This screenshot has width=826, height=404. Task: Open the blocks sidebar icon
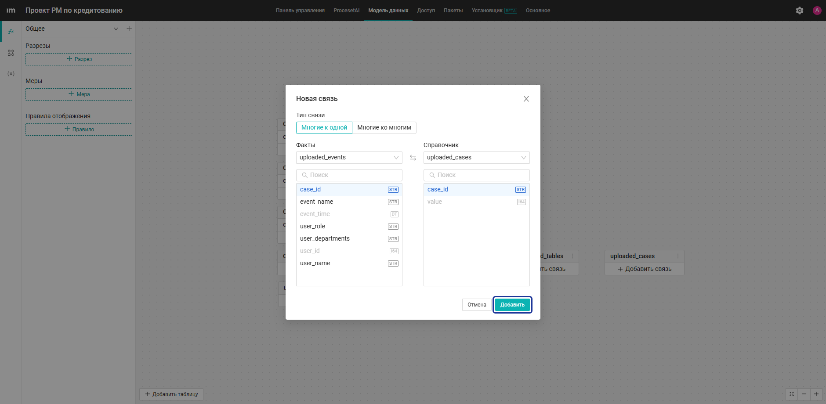click(x=11, y=53)
